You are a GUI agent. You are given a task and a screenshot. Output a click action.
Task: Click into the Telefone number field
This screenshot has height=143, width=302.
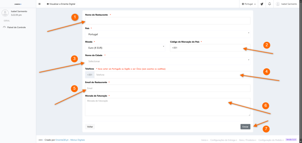[172, 75]
